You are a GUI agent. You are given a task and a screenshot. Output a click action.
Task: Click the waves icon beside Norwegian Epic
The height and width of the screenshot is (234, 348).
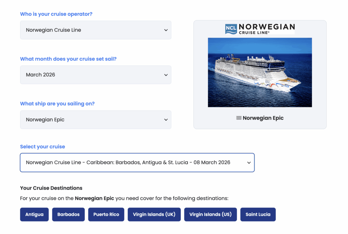(239, 118)
